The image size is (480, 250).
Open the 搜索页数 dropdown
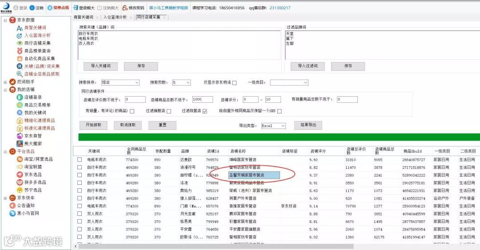181,82
